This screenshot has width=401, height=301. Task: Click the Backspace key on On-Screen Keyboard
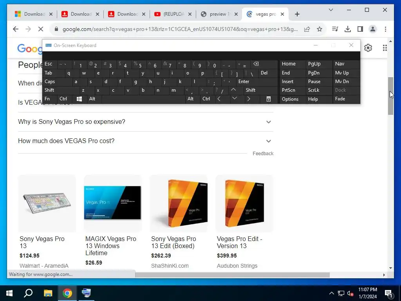[256, 64]
